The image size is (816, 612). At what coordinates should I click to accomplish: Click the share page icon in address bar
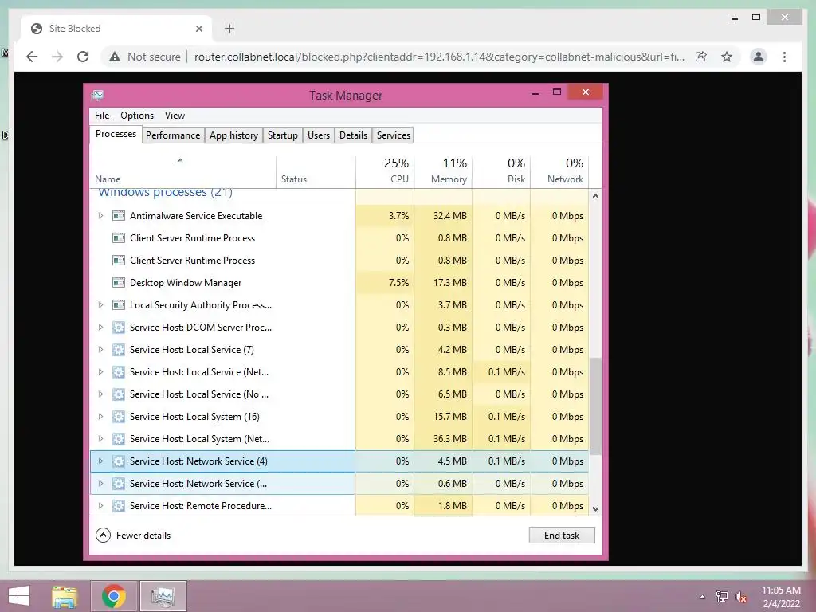coord(701,57)
